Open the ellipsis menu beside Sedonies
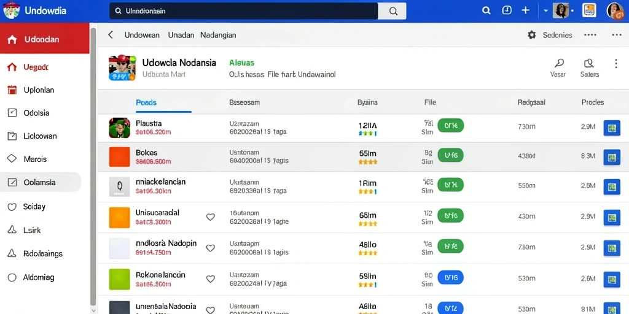The image size is (629, 314). tap(590, 35)
